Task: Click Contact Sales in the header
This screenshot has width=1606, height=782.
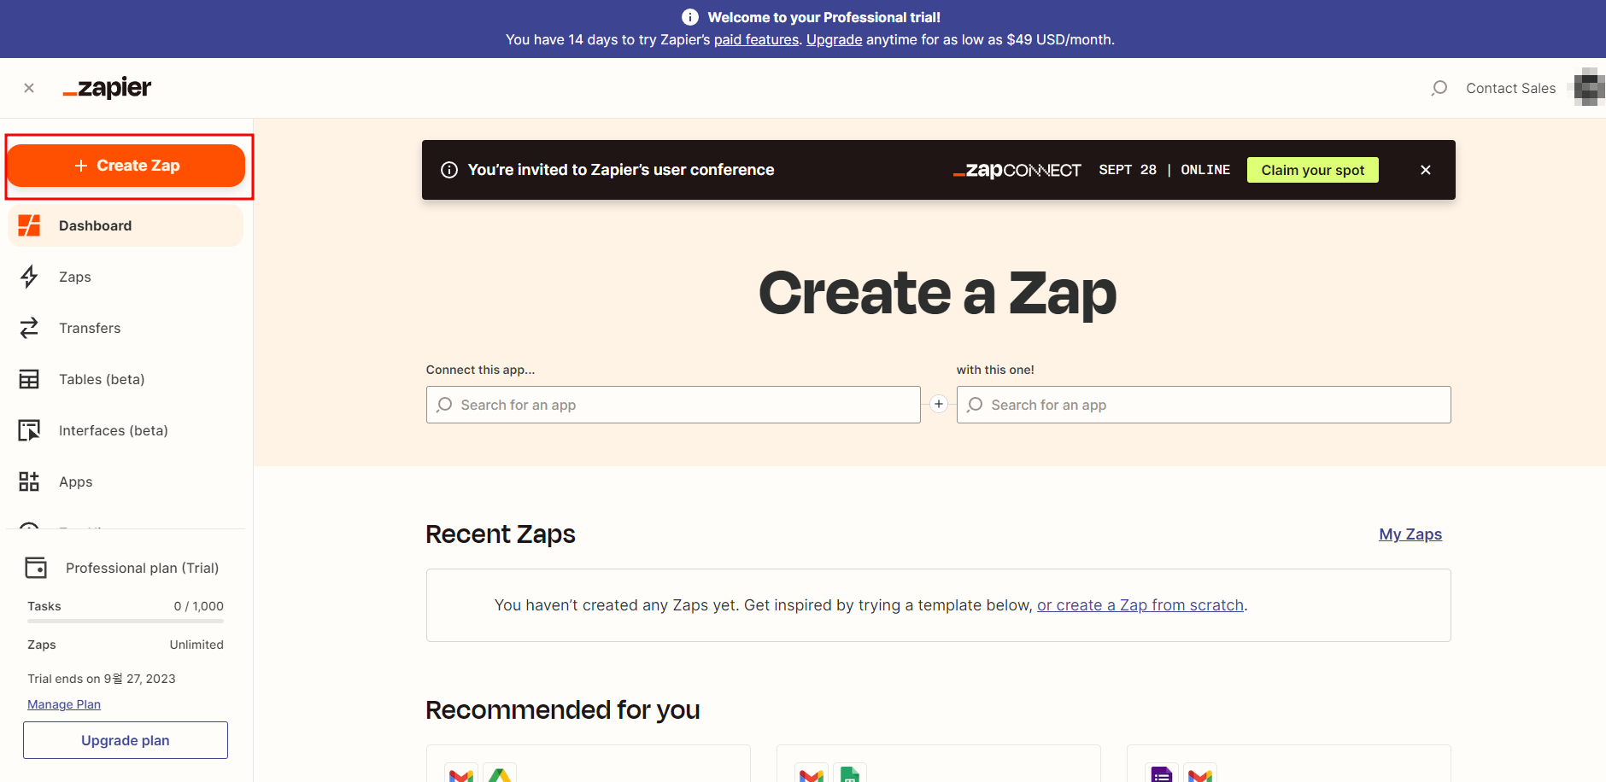Action: coord(1510,88)
